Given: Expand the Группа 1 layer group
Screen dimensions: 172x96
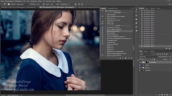Looking at the screenshot, I should [x=142, y=68].
